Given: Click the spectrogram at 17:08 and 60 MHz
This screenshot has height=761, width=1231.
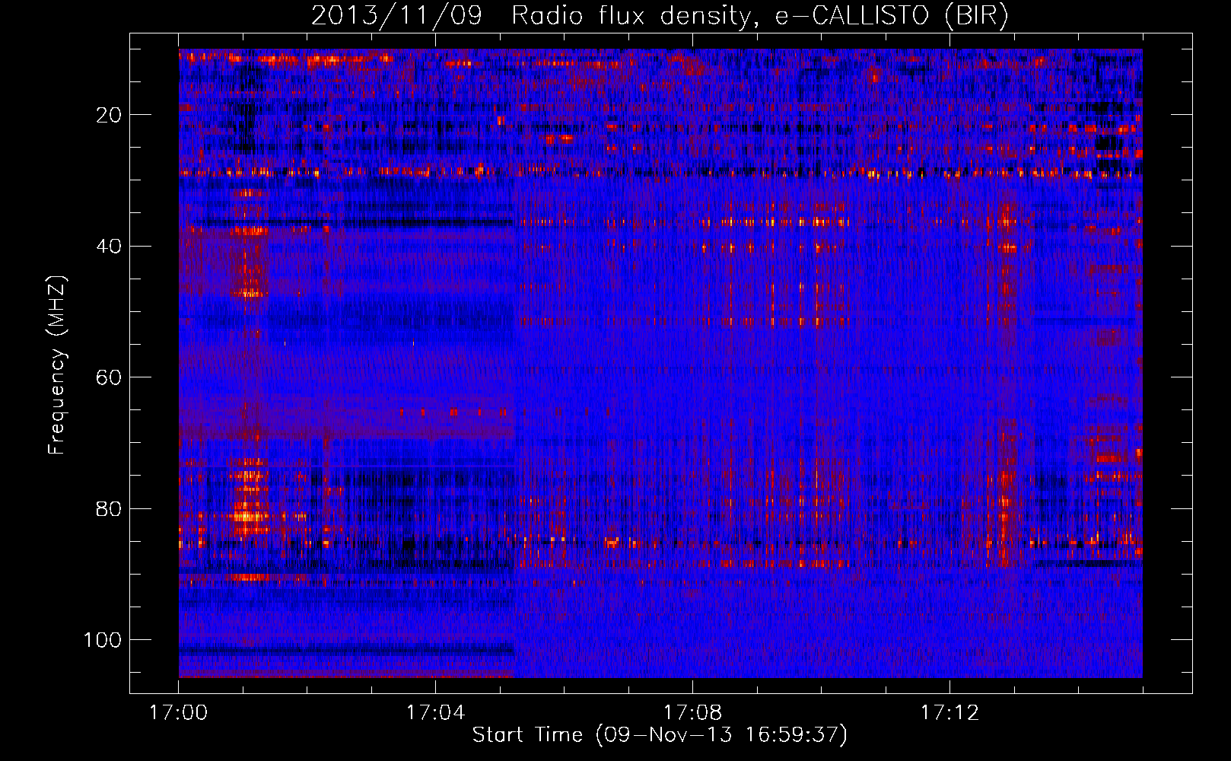Looking at the screenshot, I should coord(692,377).
